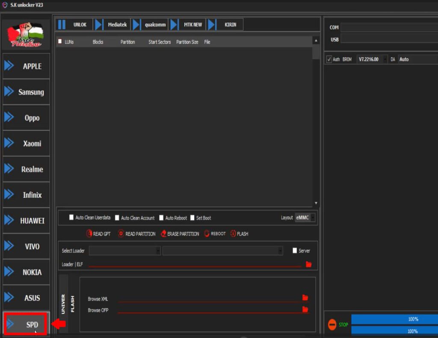This screenshot has height=338, width=438.
Task: Click the double-arrow icon beside NOKIA
Action: pyautogui.click(x=9, y=272)
